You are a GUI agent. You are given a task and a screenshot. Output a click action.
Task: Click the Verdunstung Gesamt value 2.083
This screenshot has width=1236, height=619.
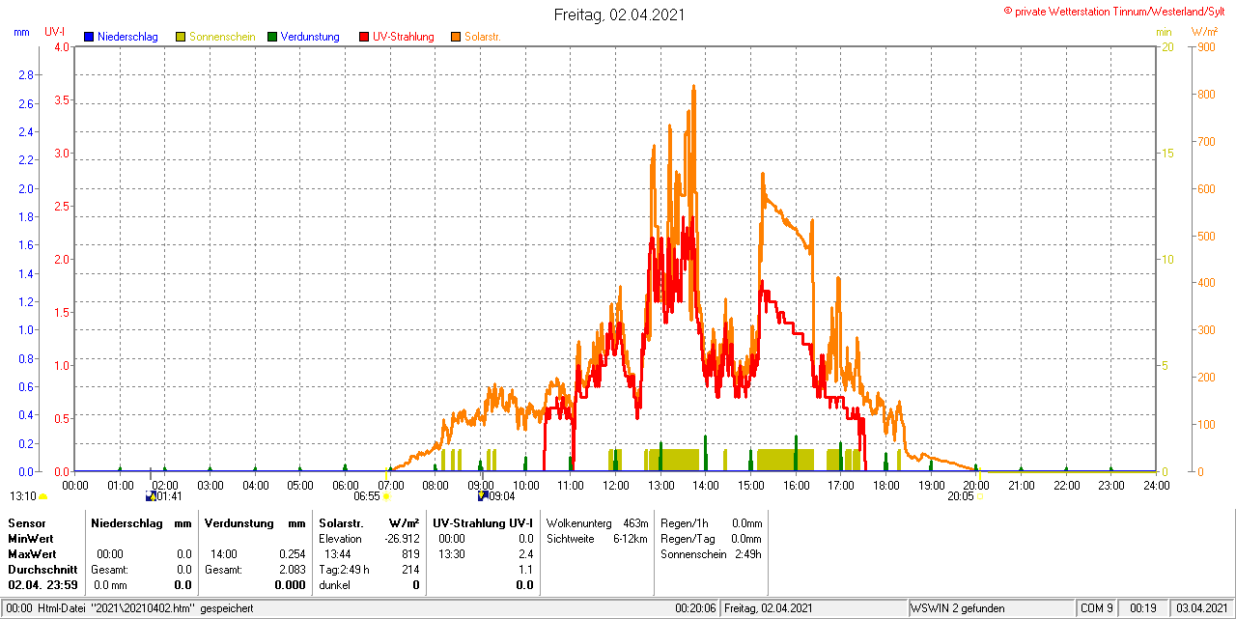(291, 570)
